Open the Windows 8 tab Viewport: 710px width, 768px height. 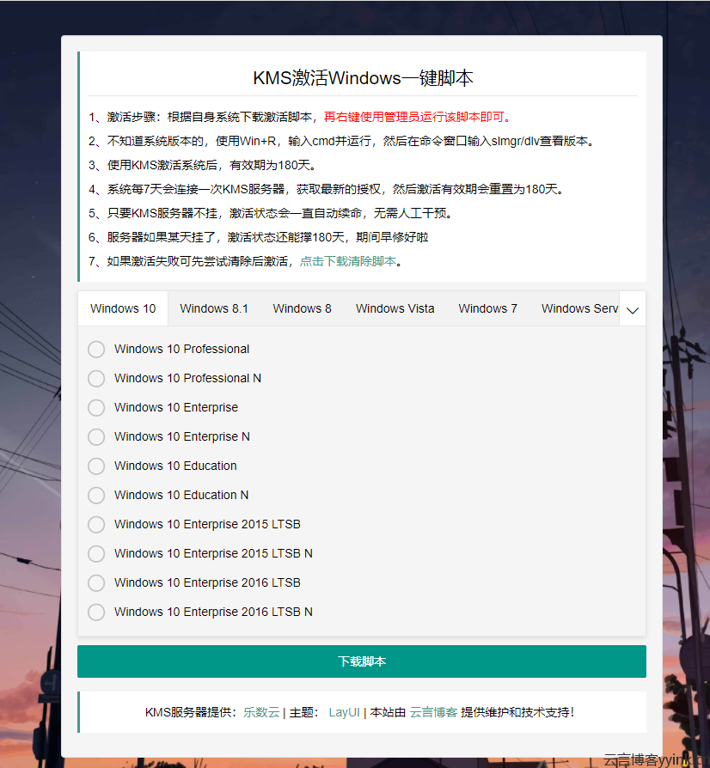pyautogui.click(x=302, y=308)
